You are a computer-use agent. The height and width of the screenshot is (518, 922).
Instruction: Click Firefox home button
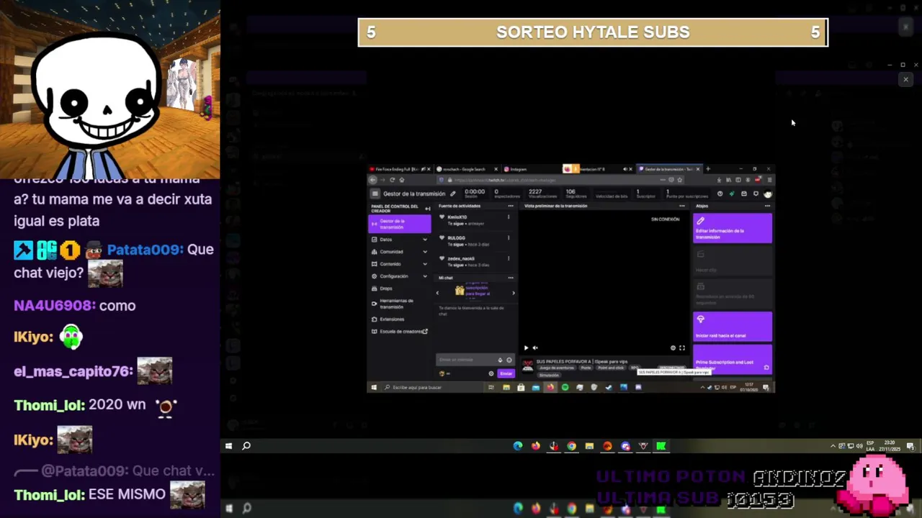click(402, 180)
